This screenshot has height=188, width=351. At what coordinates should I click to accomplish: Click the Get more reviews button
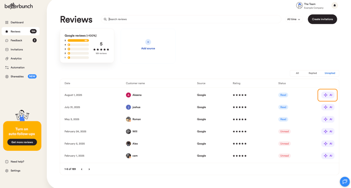pos(22,143)
